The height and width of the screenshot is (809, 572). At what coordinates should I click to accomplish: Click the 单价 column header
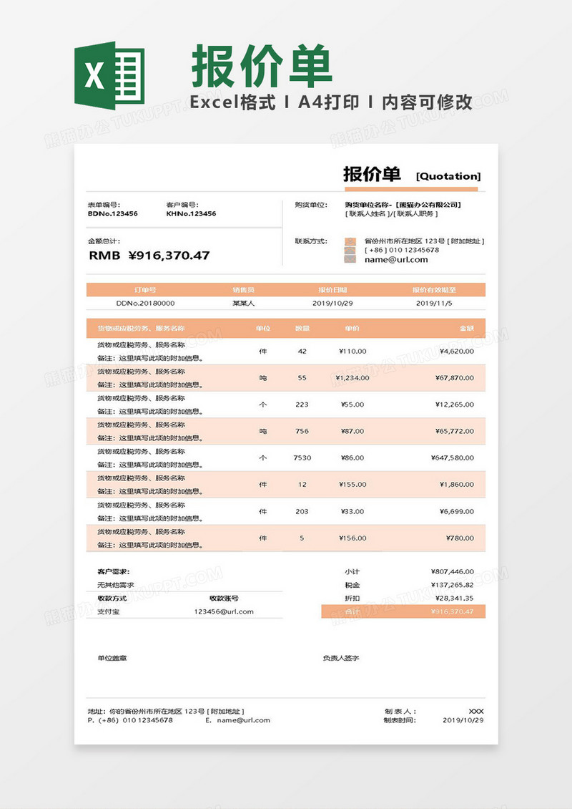pos(352,328)
